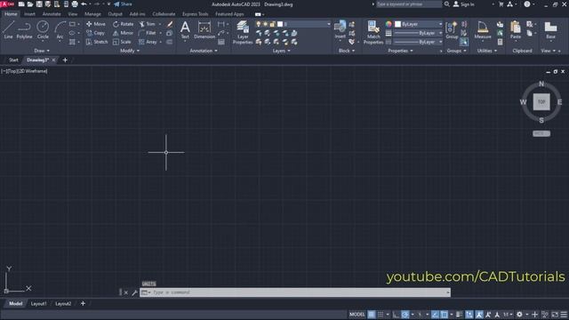This screenshot has height=320, width=569.
Task: Toggle ortho mode in status bar
Action: (396, 315)
